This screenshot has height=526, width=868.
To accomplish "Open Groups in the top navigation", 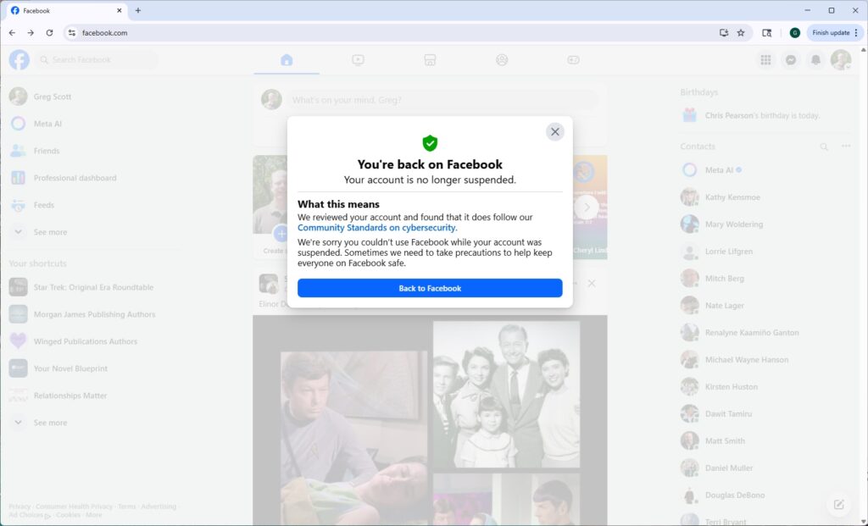I will click(x=502, y=59).
